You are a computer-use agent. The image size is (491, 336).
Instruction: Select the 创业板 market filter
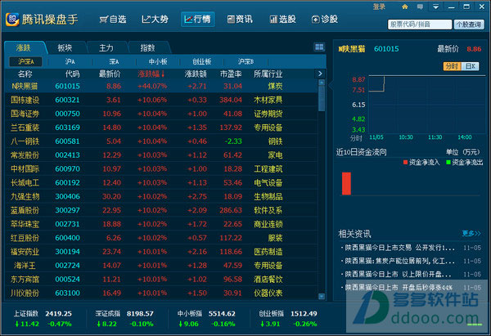tap(201, 61)
